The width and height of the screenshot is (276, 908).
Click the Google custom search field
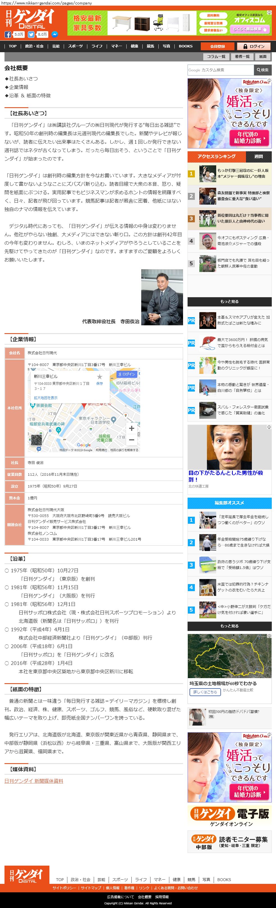click(x=220, y=70)
